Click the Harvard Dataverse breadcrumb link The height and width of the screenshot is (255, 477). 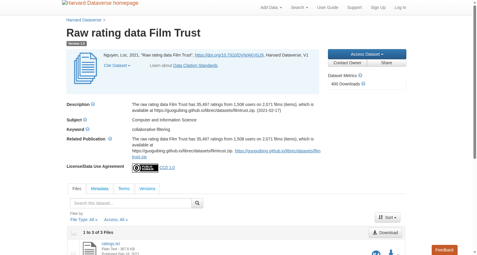[84, 20]
